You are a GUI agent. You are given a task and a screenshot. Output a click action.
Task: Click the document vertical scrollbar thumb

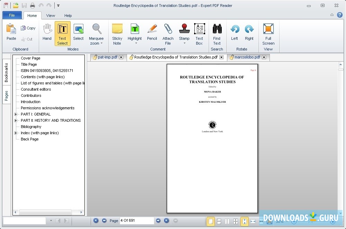coord(341,70)
